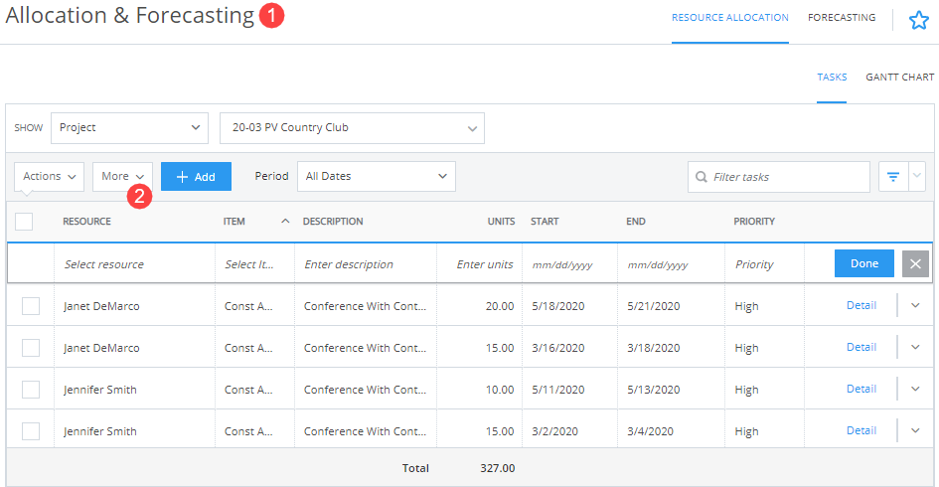Click the 20.00 units cell
The image size is (939, 487).
tap(500, 306)
